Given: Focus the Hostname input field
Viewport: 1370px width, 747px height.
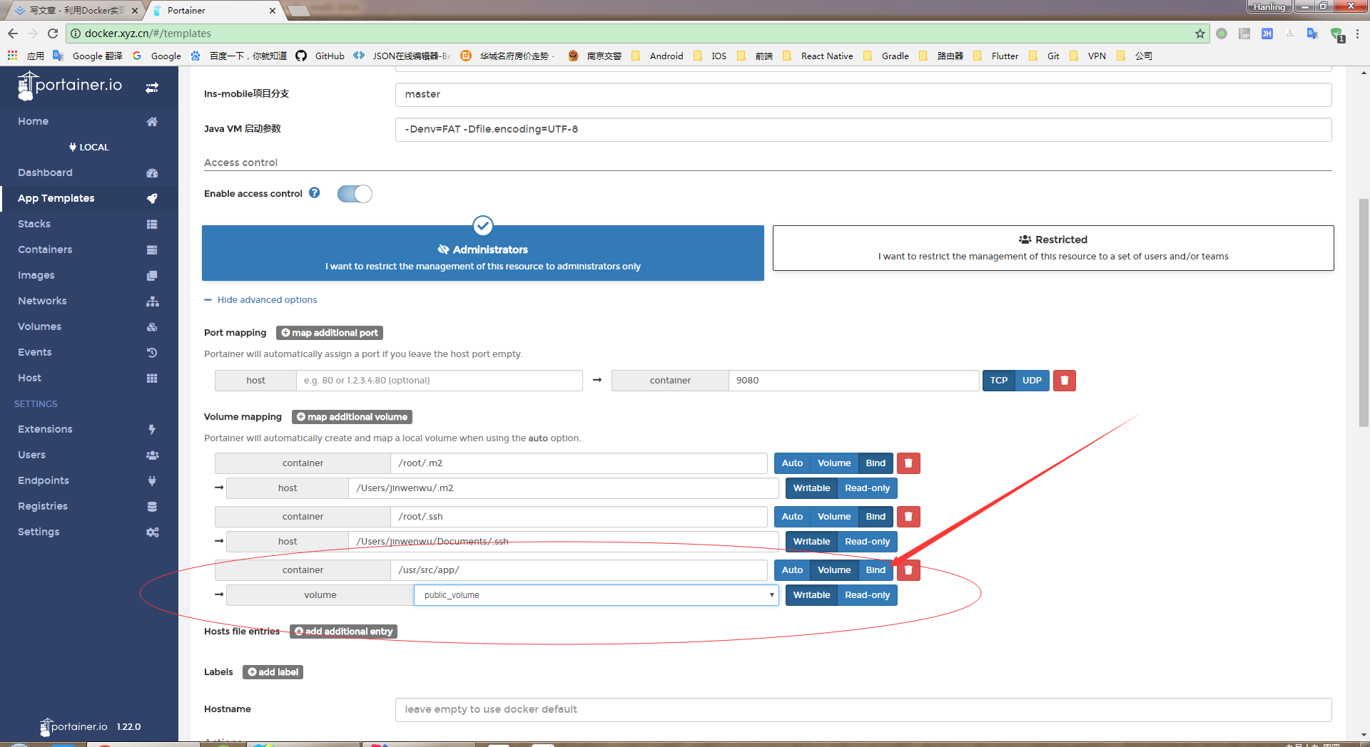Looking at the screenshot, I should (863, 709).
